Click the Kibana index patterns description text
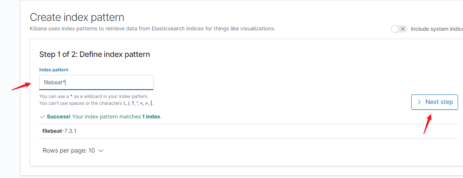This screenshot has width=463, height=178. click(152, 28)
